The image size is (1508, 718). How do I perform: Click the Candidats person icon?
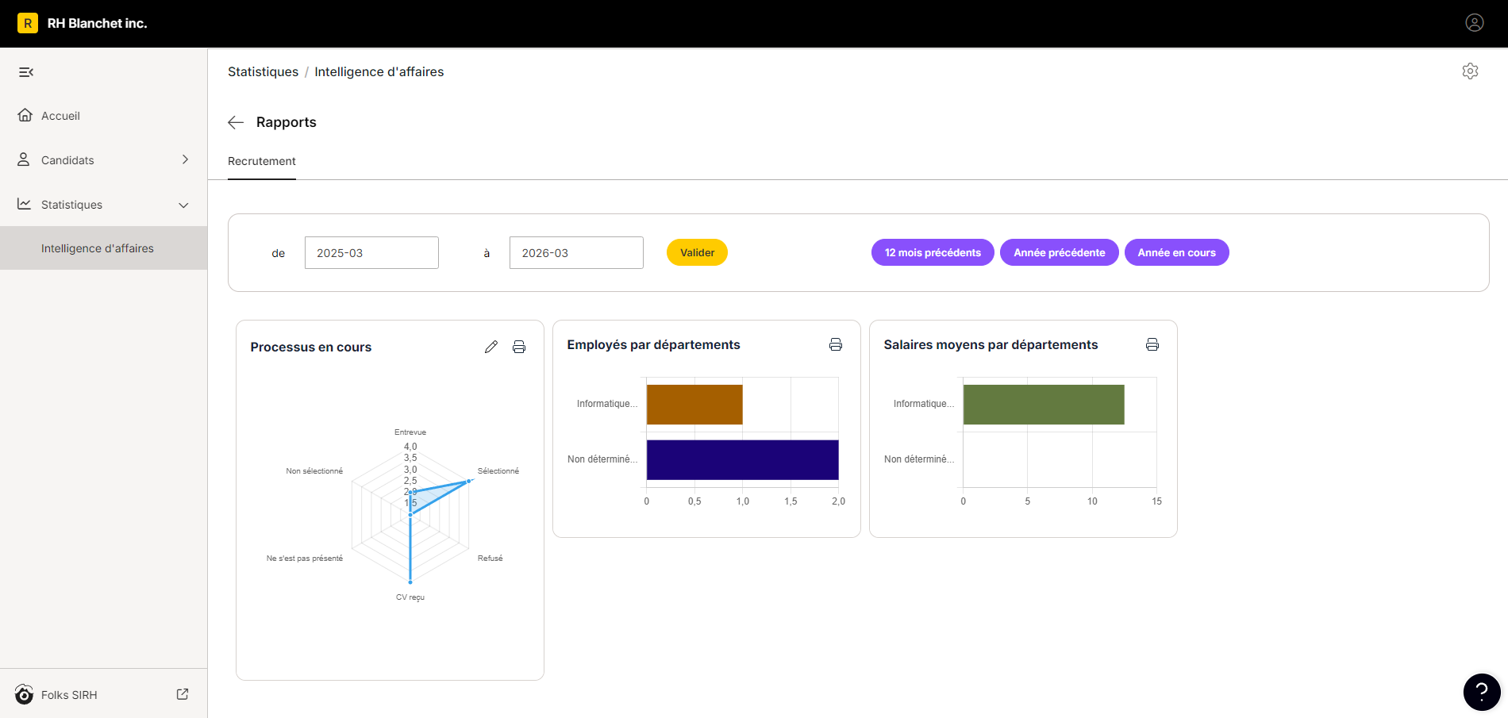[x=24, y=159]
